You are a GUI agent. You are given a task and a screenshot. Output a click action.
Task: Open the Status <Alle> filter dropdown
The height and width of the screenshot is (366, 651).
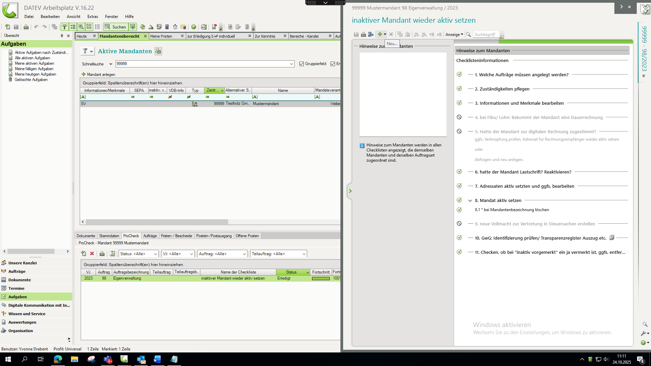155,254
